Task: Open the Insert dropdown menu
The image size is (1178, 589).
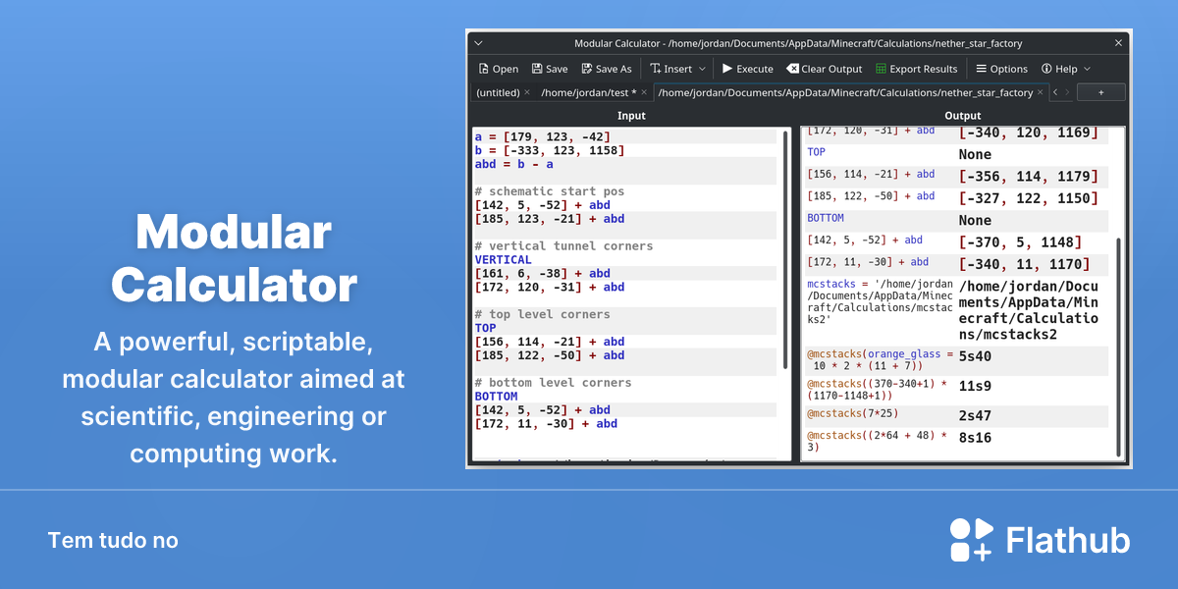Action: 677,69
